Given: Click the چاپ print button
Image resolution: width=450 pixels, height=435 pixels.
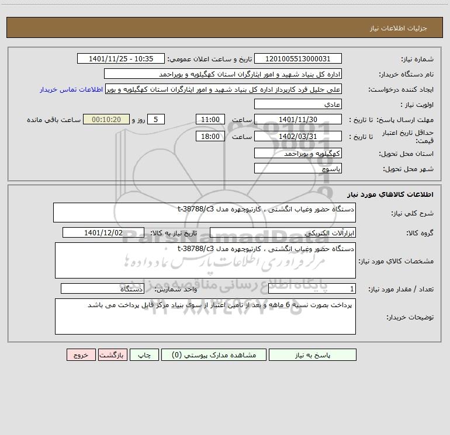Looking at the screenshot, I should 144,354.
